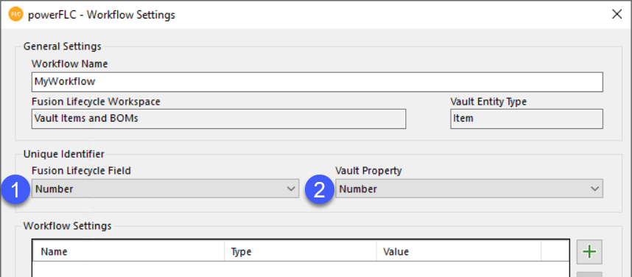The image size is (632, 277).
Task: Click the Name column header
Action: point(128,252)
